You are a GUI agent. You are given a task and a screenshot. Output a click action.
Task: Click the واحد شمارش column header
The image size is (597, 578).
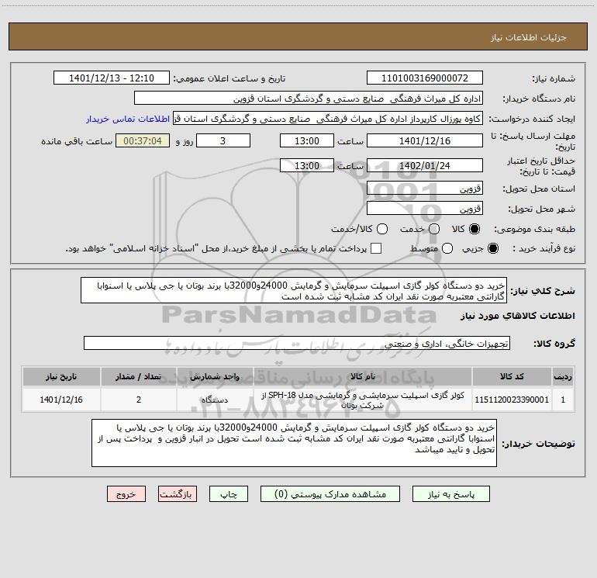[215, 377]
